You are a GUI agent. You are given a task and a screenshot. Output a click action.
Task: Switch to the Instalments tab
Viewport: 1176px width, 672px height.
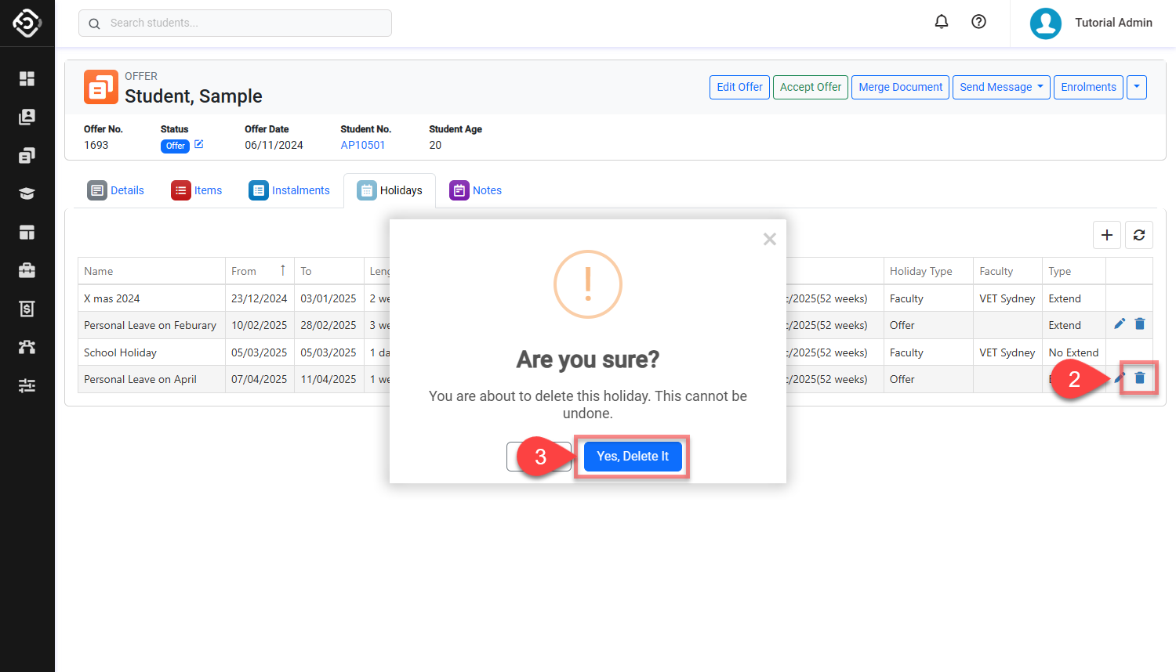289,190
